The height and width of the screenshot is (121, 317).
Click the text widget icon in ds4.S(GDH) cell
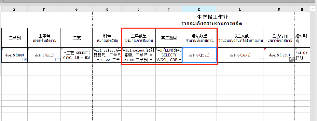coord(58,60)
